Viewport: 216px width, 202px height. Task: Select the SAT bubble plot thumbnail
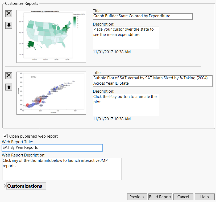click(51, 93)
